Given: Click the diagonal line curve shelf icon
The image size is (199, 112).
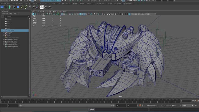Looking at the screenshot, I should tap(22, 7).
